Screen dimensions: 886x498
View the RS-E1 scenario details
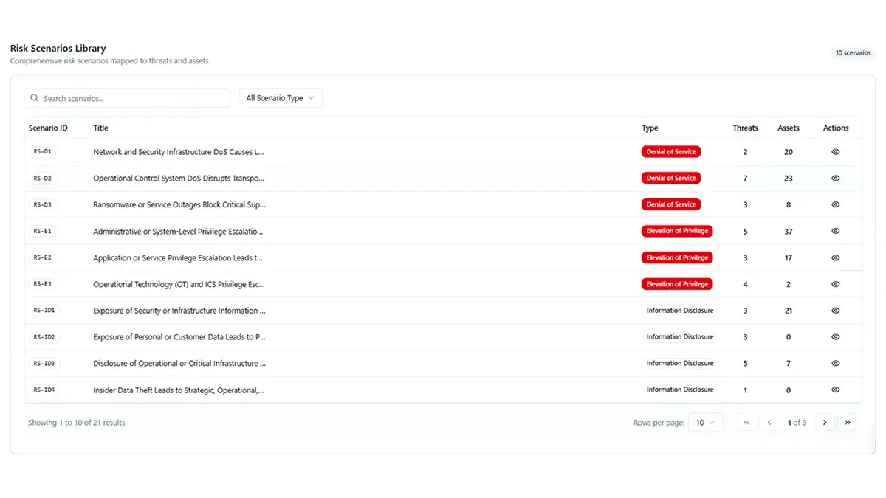tap(836, 231)
